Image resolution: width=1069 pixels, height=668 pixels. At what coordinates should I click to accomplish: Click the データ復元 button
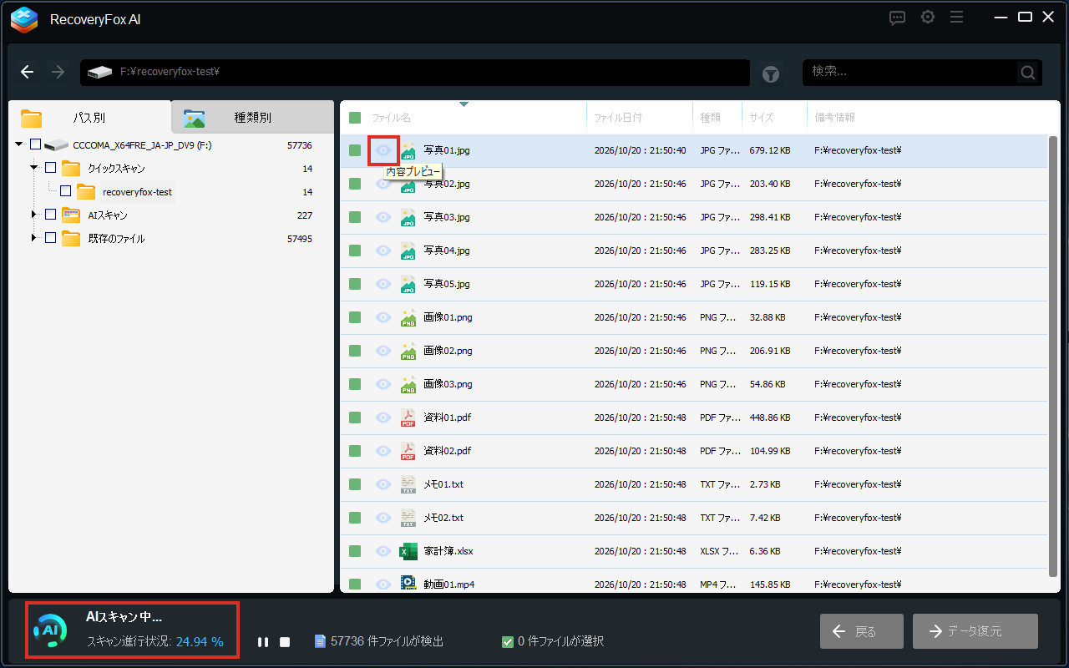click(x=975, y=631)
